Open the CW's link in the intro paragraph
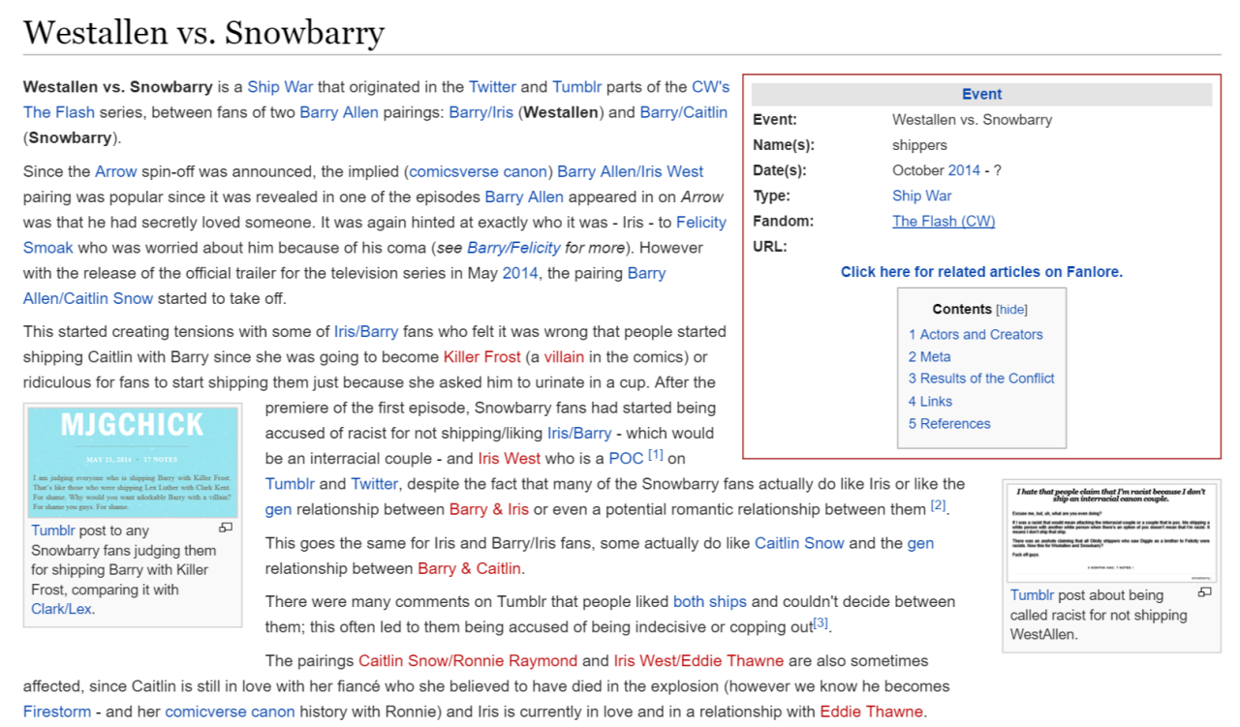Screen dimensions: 1240x727 point(711,86)
